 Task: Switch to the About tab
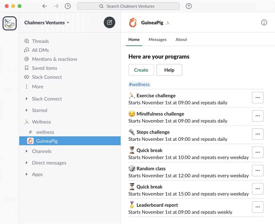181,40
